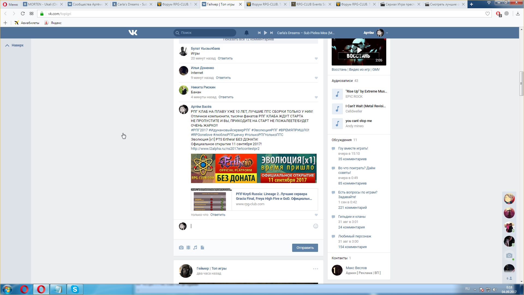Like Булат Кызылбаев's comment
Screen dimensions: 524x295
pyautogui.click(x=316, y=59)
